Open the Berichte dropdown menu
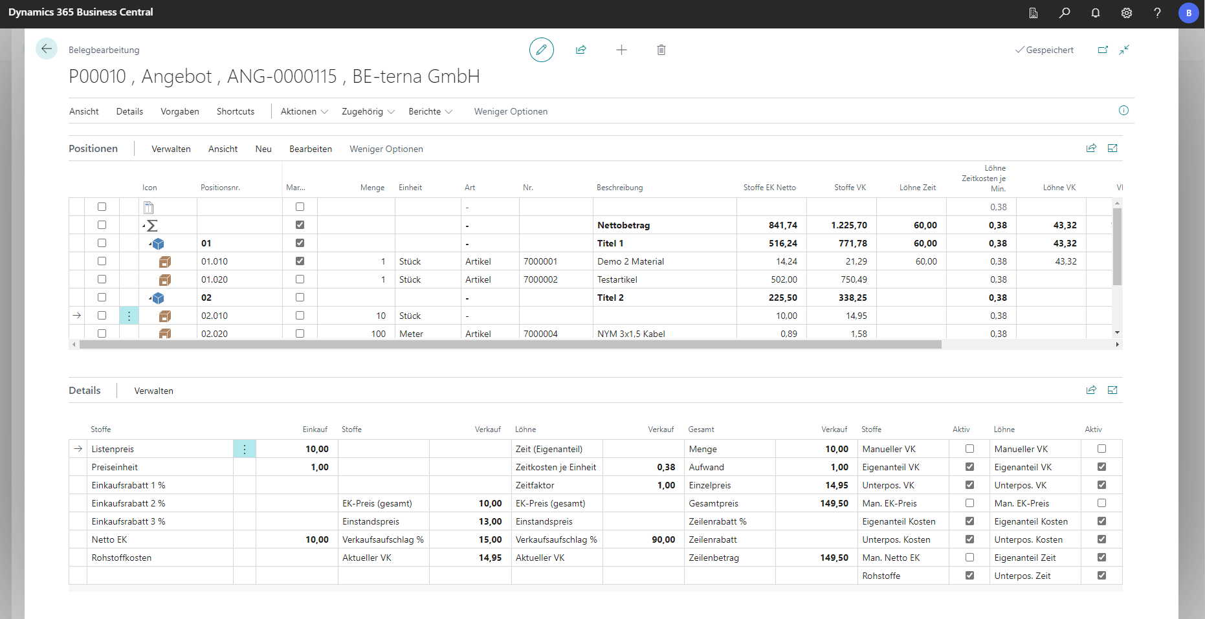 click(x=430, y=112)
